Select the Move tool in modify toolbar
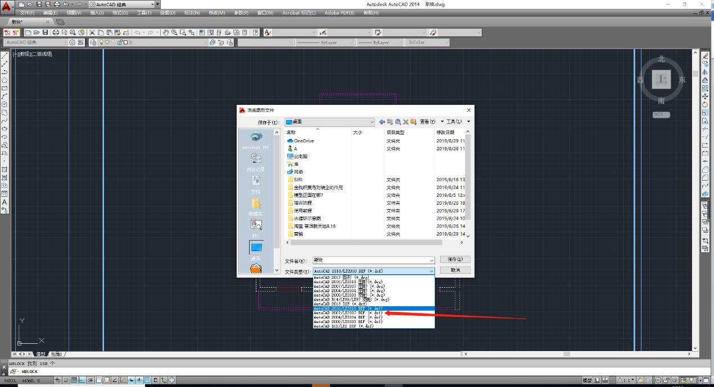The height and width of the screenshot is (387, 714). click(x=705, y=96)
